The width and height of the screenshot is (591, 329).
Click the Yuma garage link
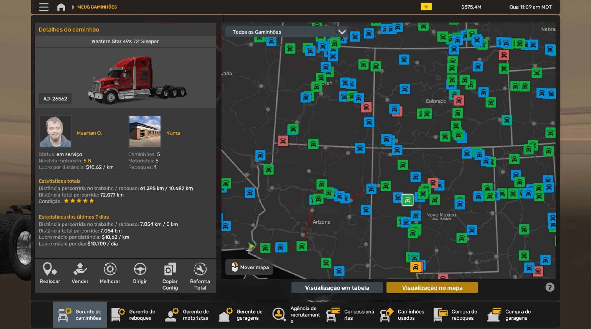173,133
